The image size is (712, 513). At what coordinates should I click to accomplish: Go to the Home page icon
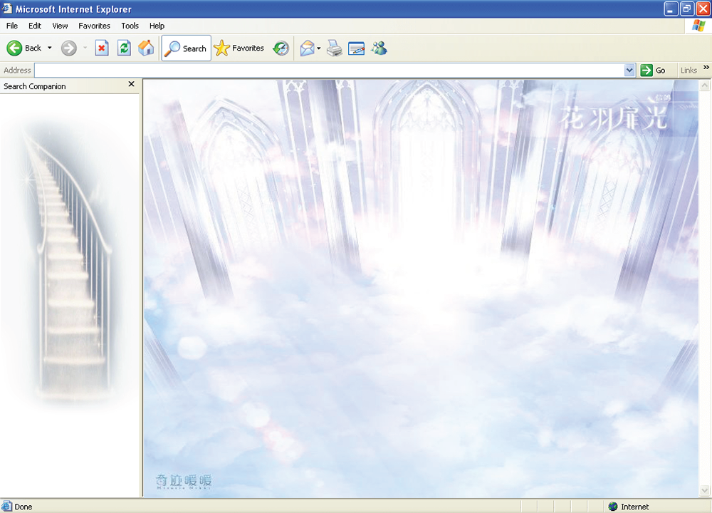(x=146, y=48)
